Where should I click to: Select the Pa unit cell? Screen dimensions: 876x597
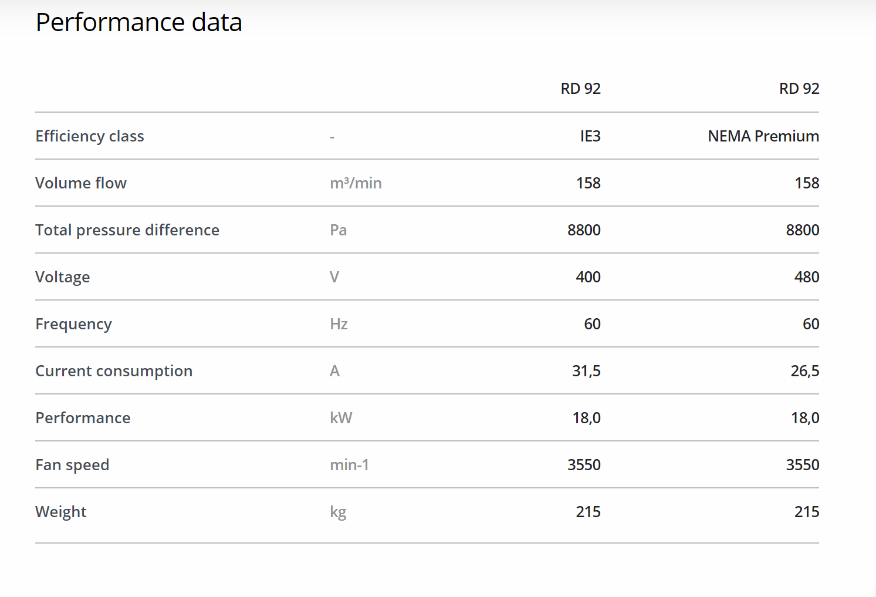pos(338,230)
